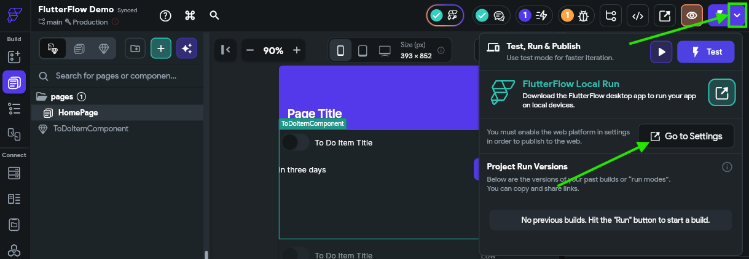Click the info icon next to Project Run Versions

coord(727,167)
